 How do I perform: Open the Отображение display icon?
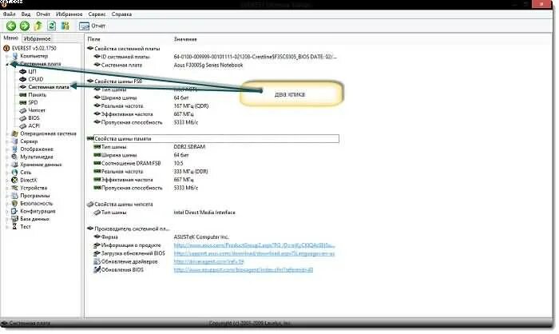[x=14, y=149]
